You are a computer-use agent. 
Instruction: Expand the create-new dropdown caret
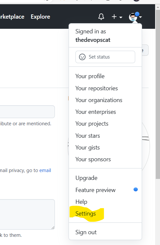point(121,17)
